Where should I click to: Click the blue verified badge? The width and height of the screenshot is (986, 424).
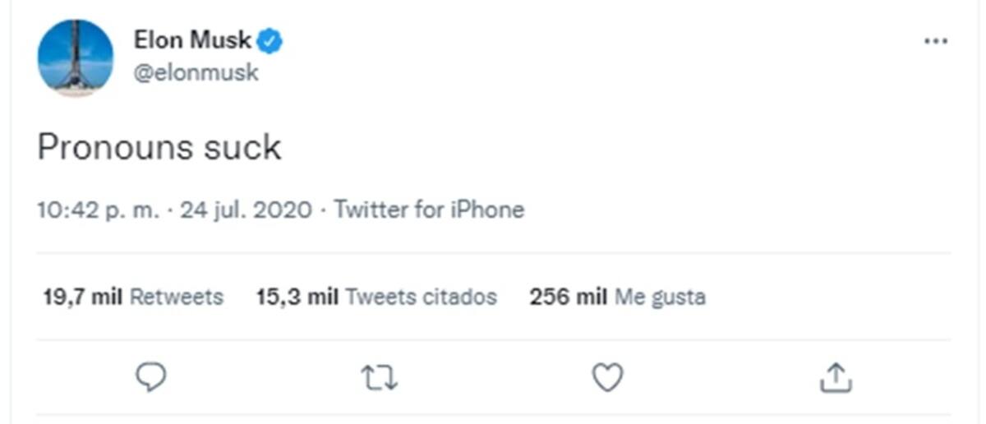pyautogui.click(x=271, y=40)
